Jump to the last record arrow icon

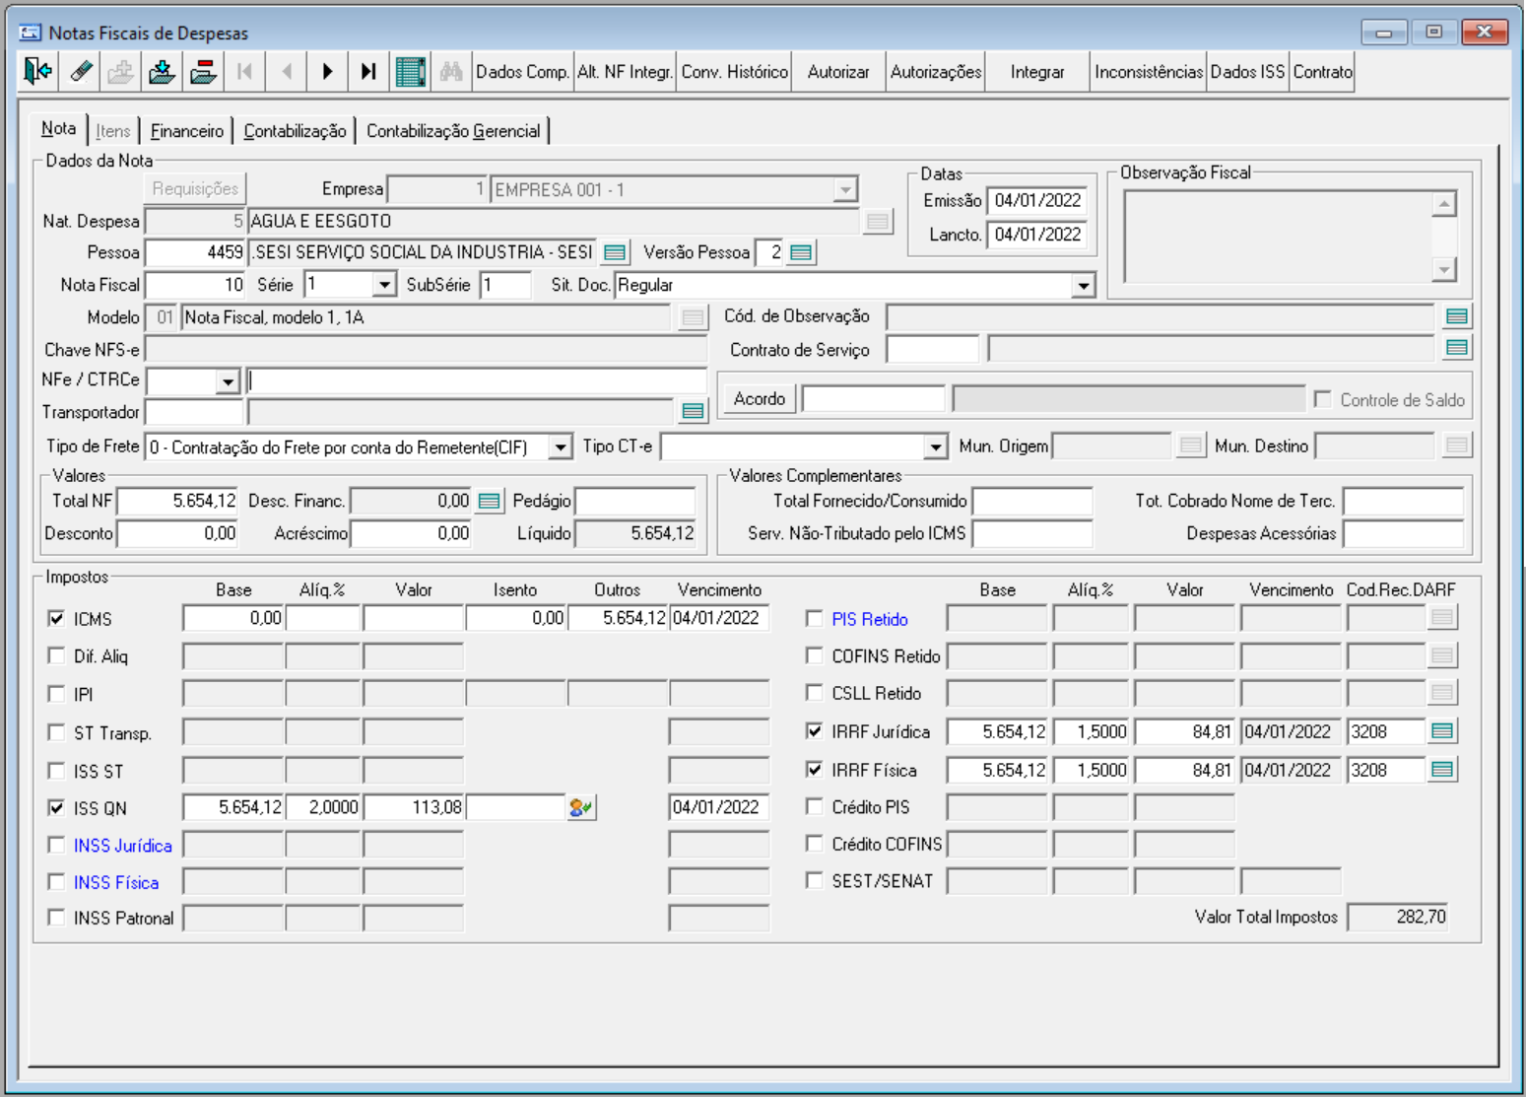tap(368, 72)
